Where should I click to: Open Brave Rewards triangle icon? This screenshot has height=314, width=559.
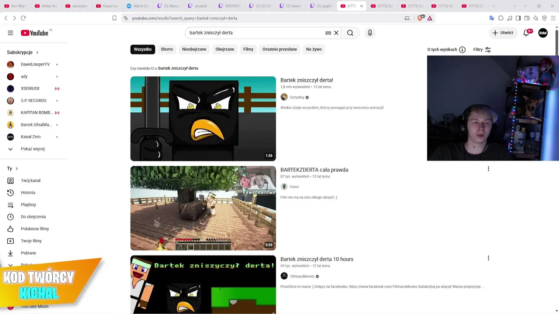(430, 18)
